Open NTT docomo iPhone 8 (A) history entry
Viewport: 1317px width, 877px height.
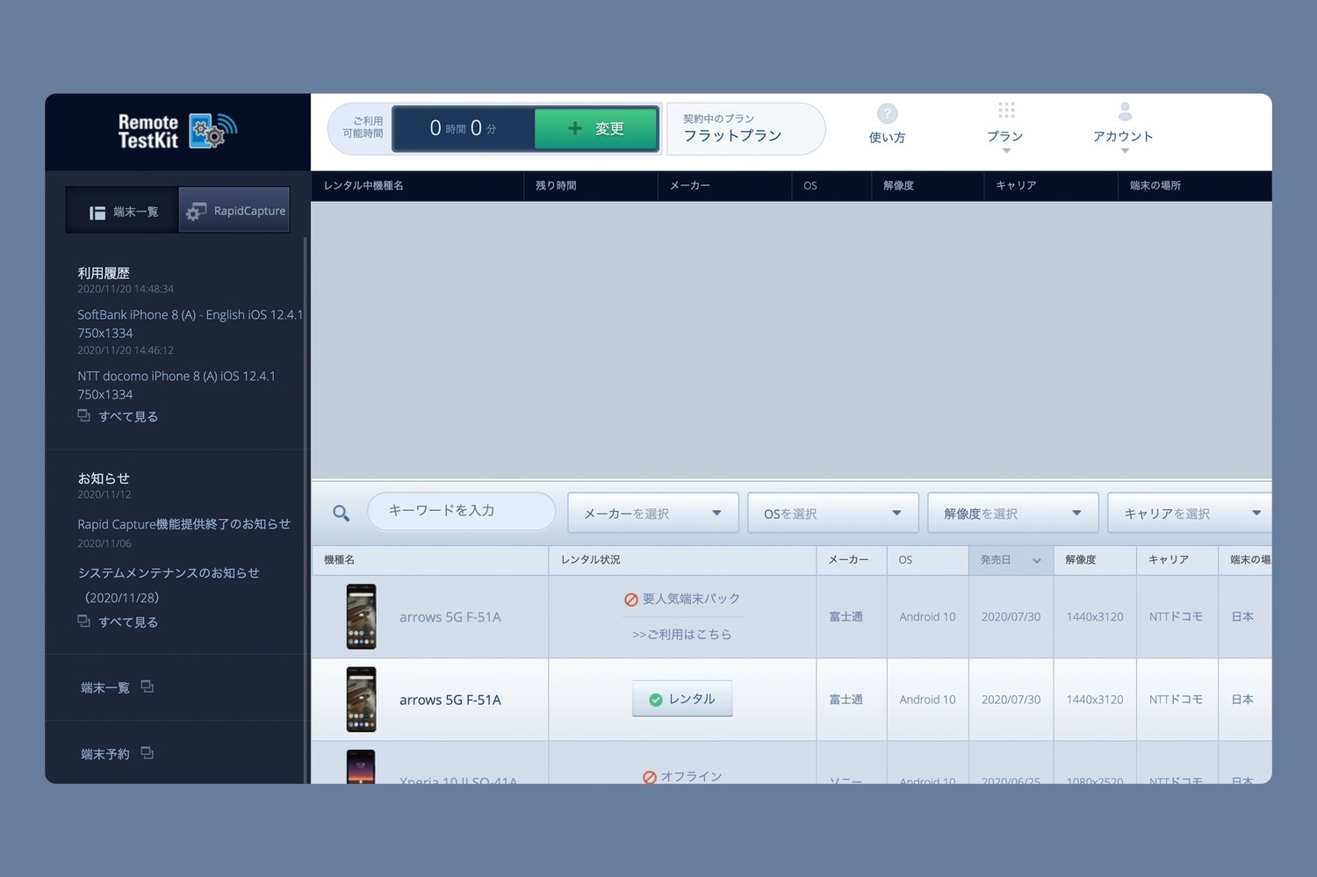(x=176, y=385)
